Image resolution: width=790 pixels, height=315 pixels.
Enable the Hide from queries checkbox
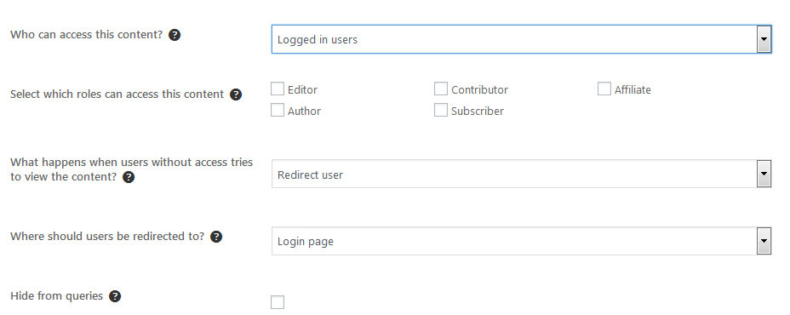(278, 302)
